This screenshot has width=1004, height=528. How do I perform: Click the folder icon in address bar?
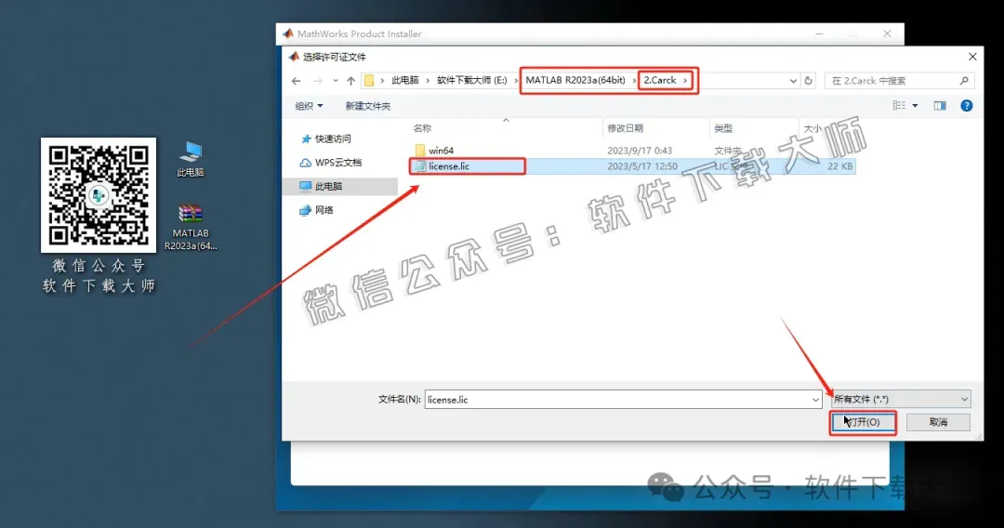coord(369,81)
